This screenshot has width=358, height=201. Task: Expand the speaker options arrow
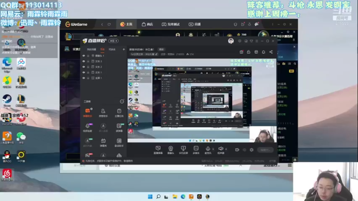tap(226, 149)
